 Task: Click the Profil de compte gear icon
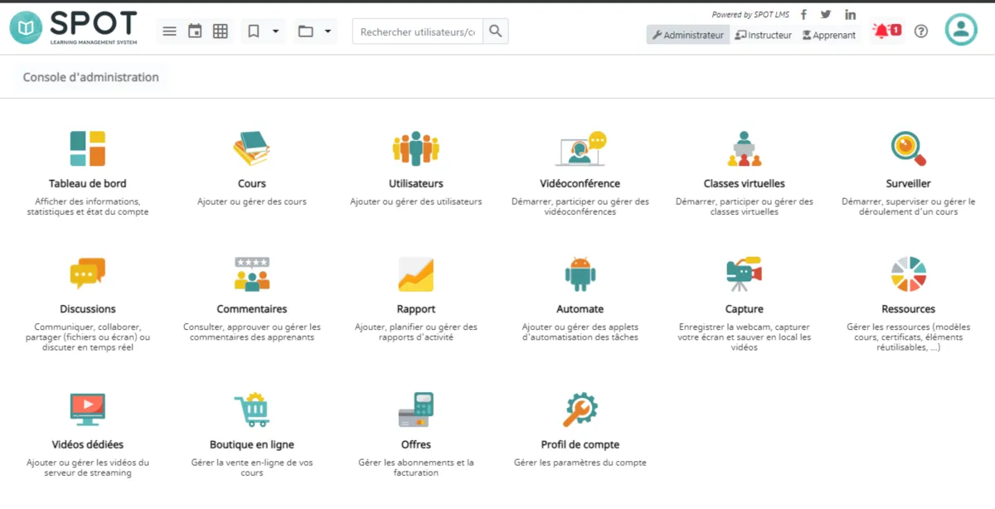coord(580,410)
